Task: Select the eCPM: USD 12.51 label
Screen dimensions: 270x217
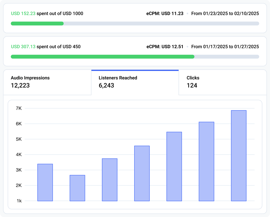Action: pos(164,46)
